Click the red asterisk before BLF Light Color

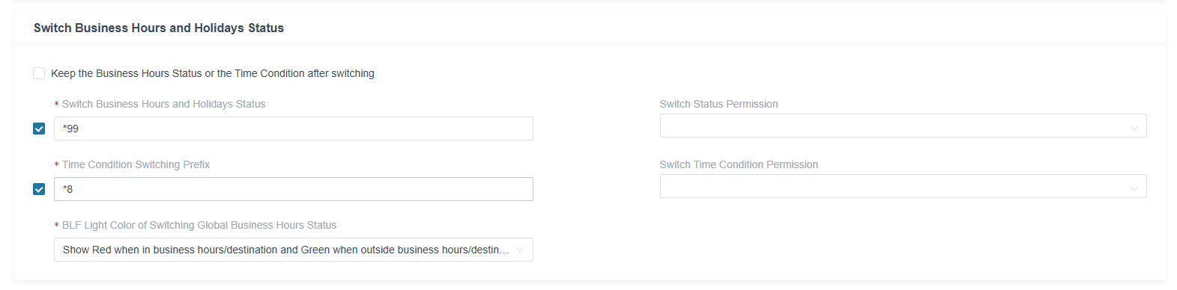click(x=57, y=226)
